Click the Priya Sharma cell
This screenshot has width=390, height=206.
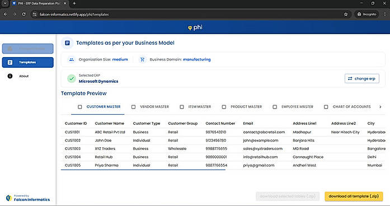point(106,165)
